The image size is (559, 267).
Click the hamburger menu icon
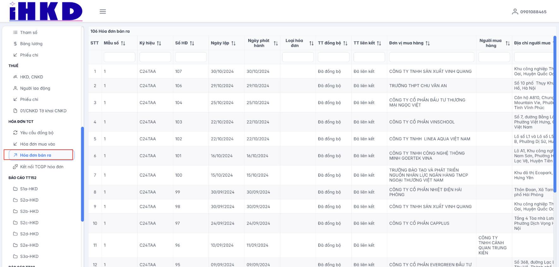(103, 12)
